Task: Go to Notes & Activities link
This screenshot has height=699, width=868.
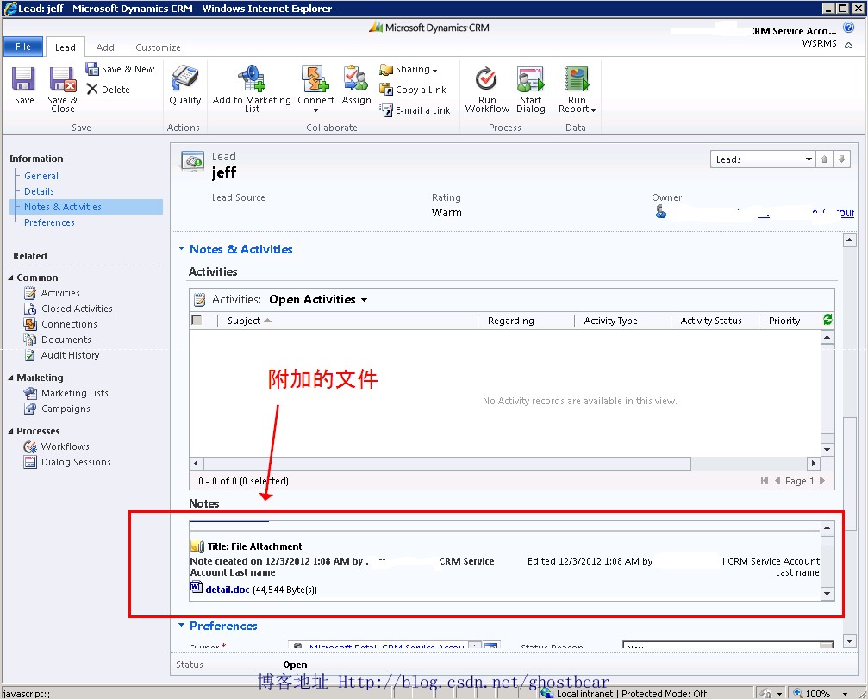Action: click(x=63, y=207)
